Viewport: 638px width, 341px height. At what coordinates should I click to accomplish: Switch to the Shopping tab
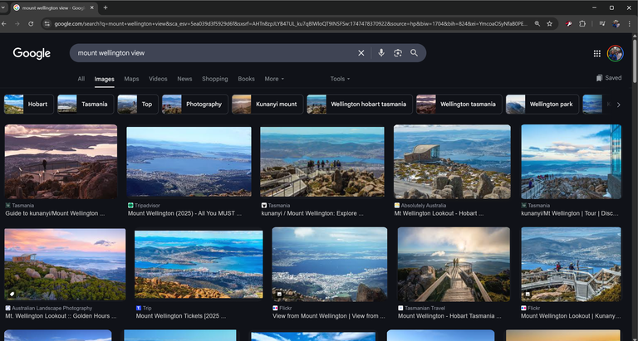coord(215,79)
